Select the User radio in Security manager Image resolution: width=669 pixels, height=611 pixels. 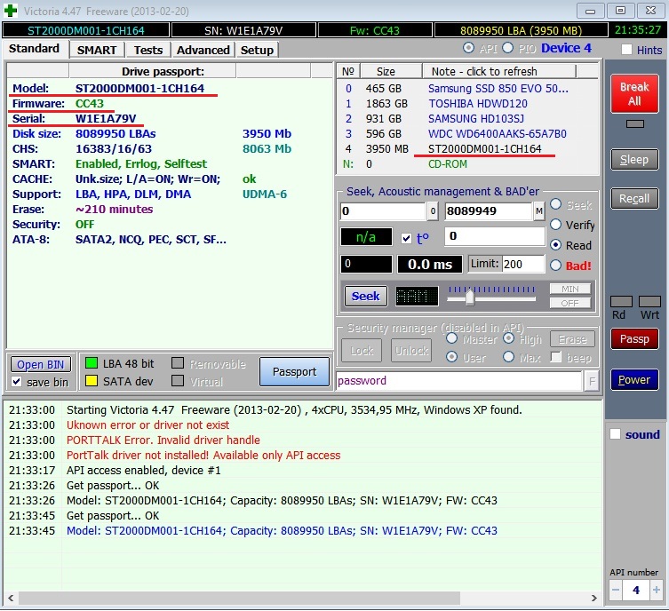[451, 357]
